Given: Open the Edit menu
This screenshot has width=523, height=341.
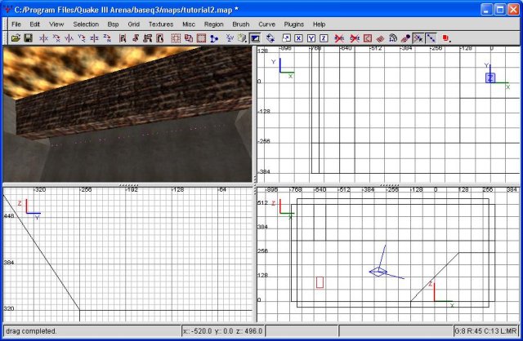Looking at the screenshot, I should point(34,24).
